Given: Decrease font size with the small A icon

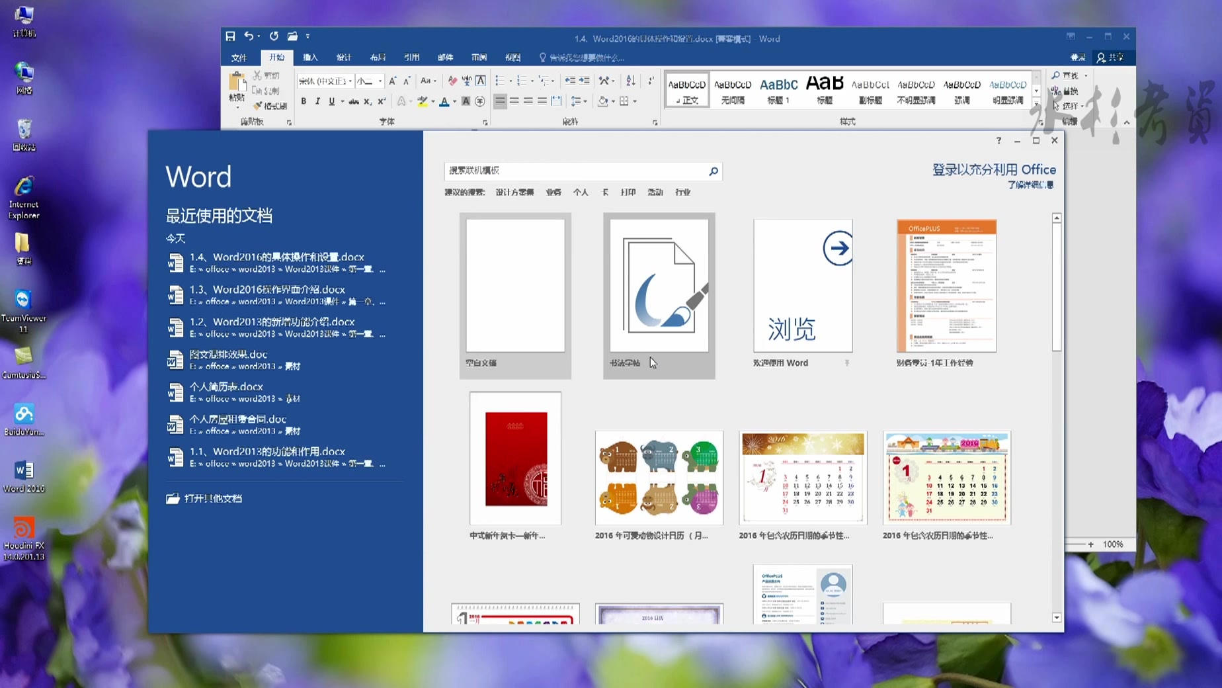Looking at the screenshot, I should [x=407, y=81].
